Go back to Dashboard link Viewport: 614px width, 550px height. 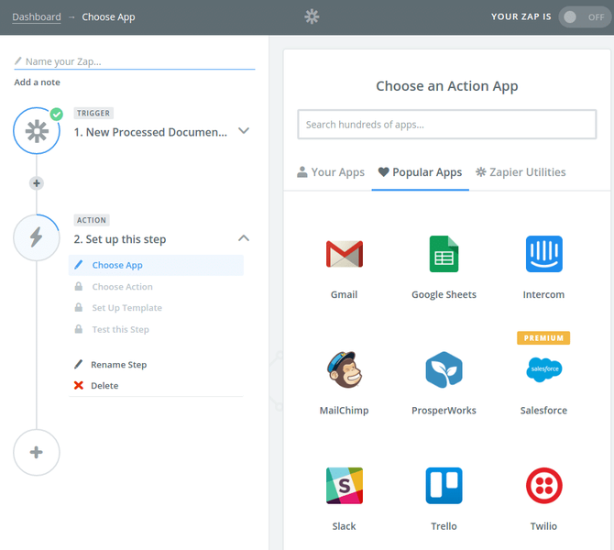coord(37,16)
